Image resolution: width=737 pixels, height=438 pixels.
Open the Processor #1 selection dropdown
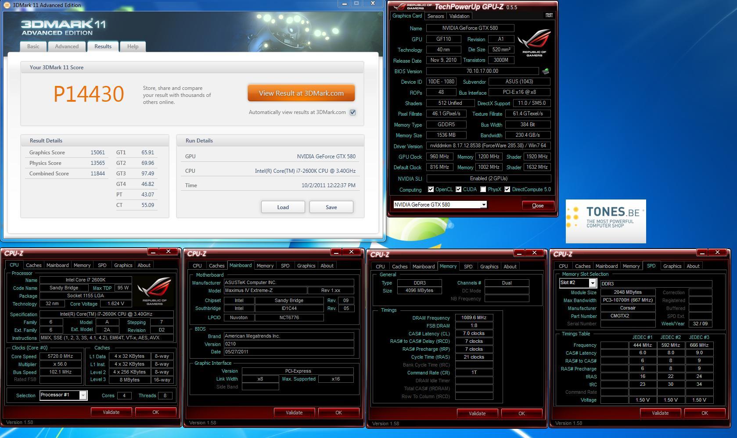coord(83,395)
